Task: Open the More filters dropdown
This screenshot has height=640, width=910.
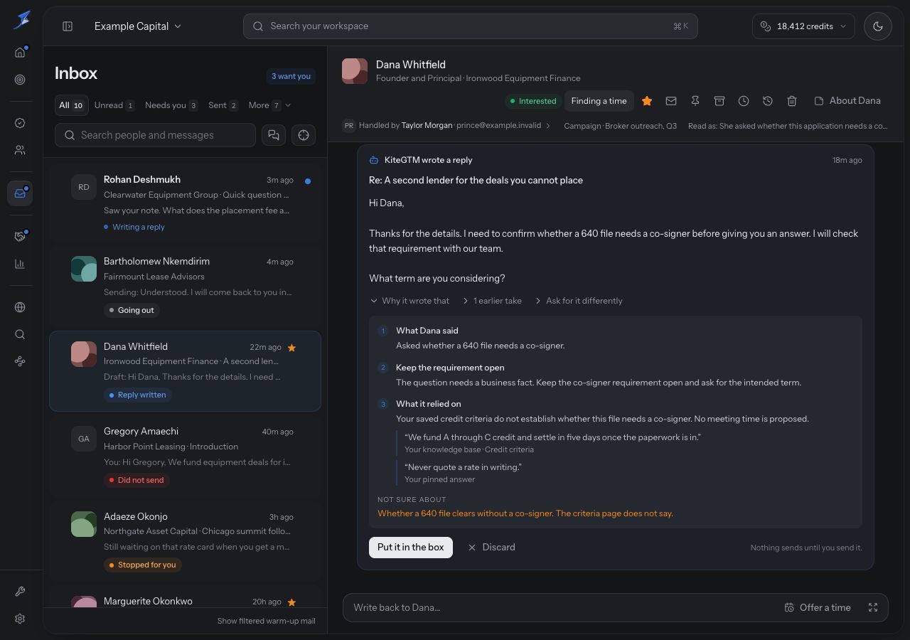Action: coord(269,105)
